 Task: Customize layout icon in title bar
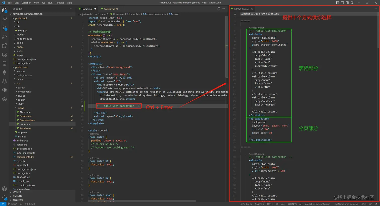click(352, 3)
